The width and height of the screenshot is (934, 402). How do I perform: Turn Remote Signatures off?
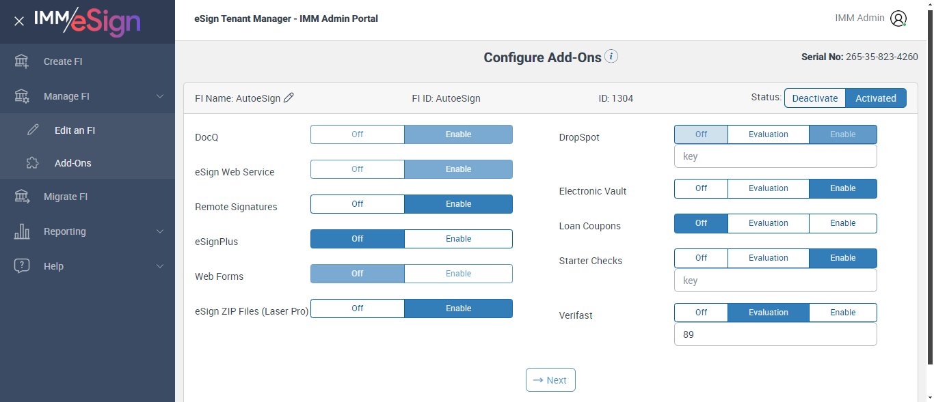point(358,204)
